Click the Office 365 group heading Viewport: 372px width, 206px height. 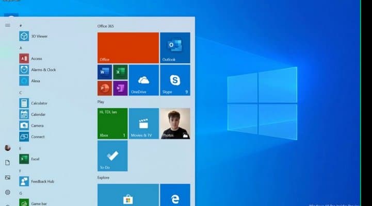(x=105, y=26)
